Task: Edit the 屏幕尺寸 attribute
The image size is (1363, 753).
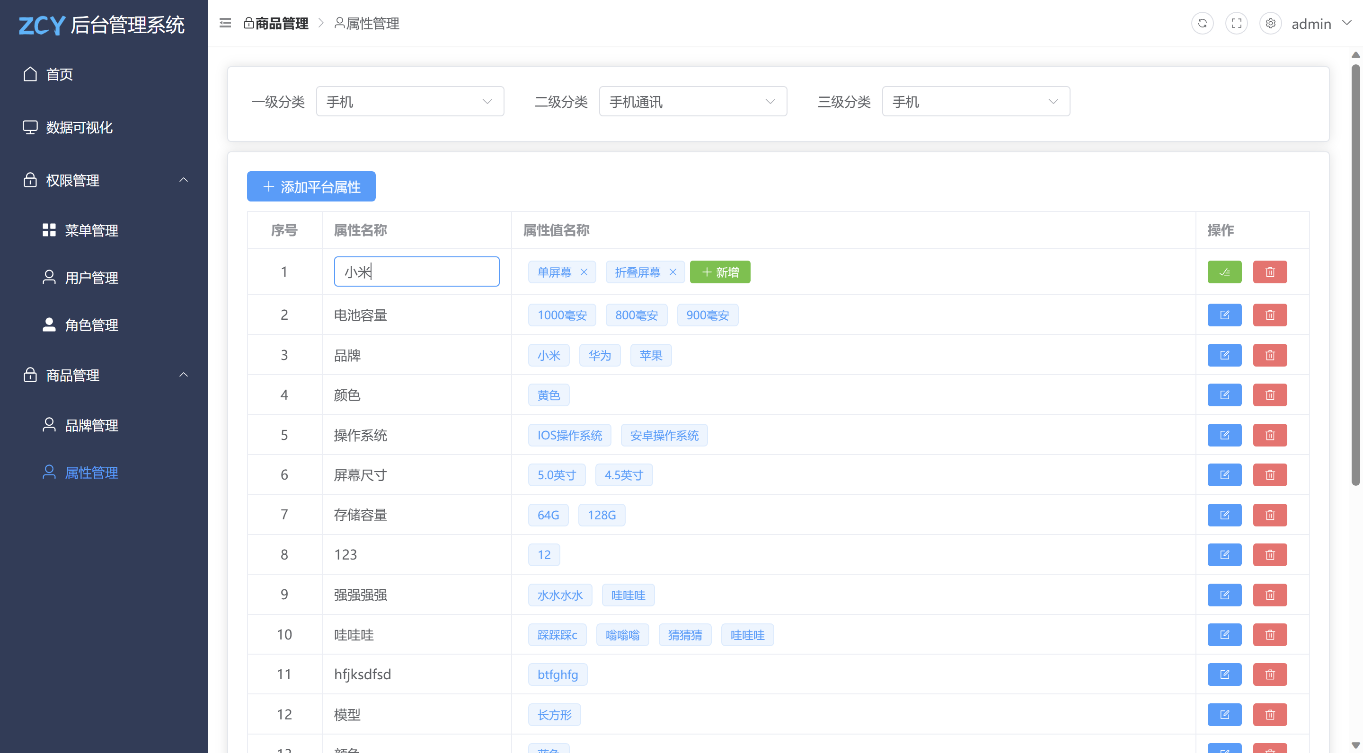Action: pyautogui.click(x=1224, y=475)
